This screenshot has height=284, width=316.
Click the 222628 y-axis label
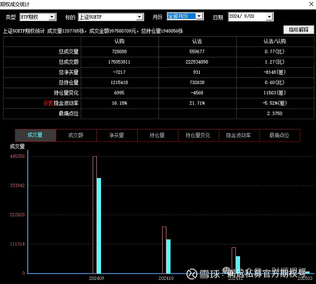[17, 215]
